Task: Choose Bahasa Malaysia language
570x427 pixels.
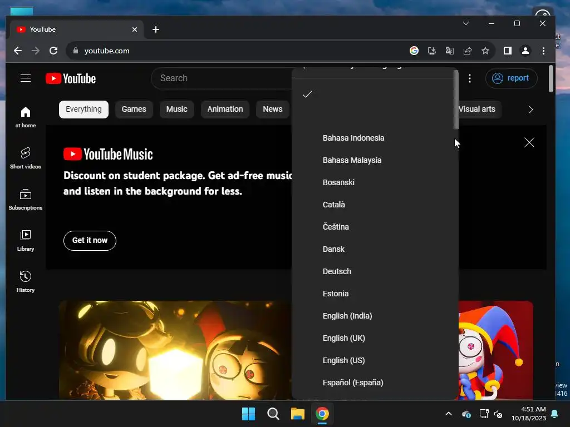Action: pyautogui.click(x=373, y=160)
